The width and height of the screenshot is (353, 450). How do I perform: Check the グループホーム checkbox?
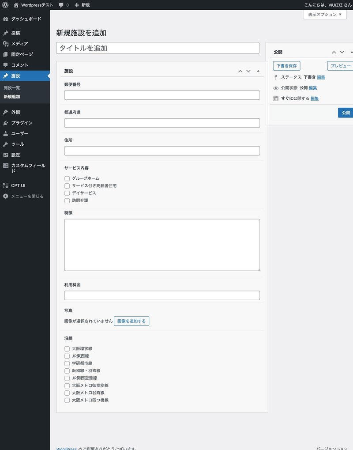coord(67,178)
